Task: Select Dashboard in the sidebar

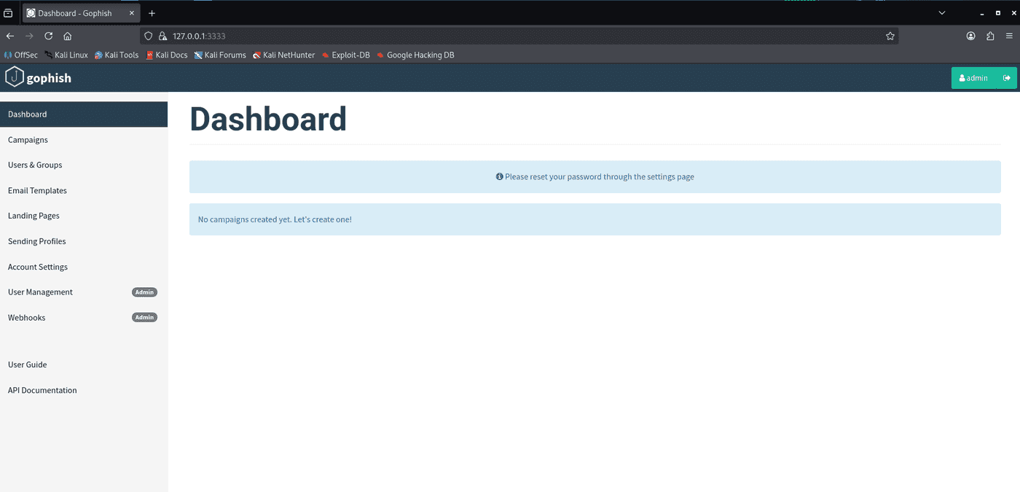Action: 84,114
